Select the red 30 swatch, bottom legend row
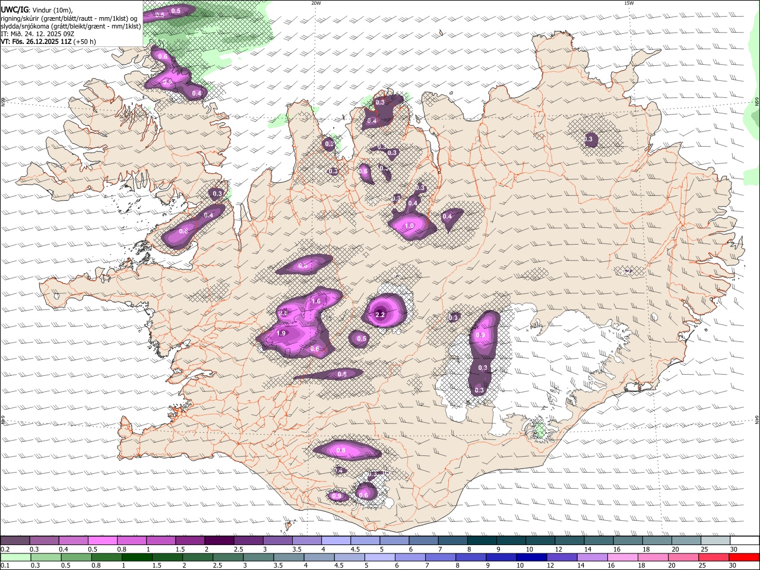Viewport: 760px width, 570px height. pos(745,557)
